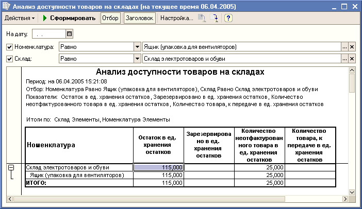Image resolution: width=362 pixels, height=209 pixels.
Task: Uncheck the Номенклатура filter checkbox
Action: click(9, 47)
